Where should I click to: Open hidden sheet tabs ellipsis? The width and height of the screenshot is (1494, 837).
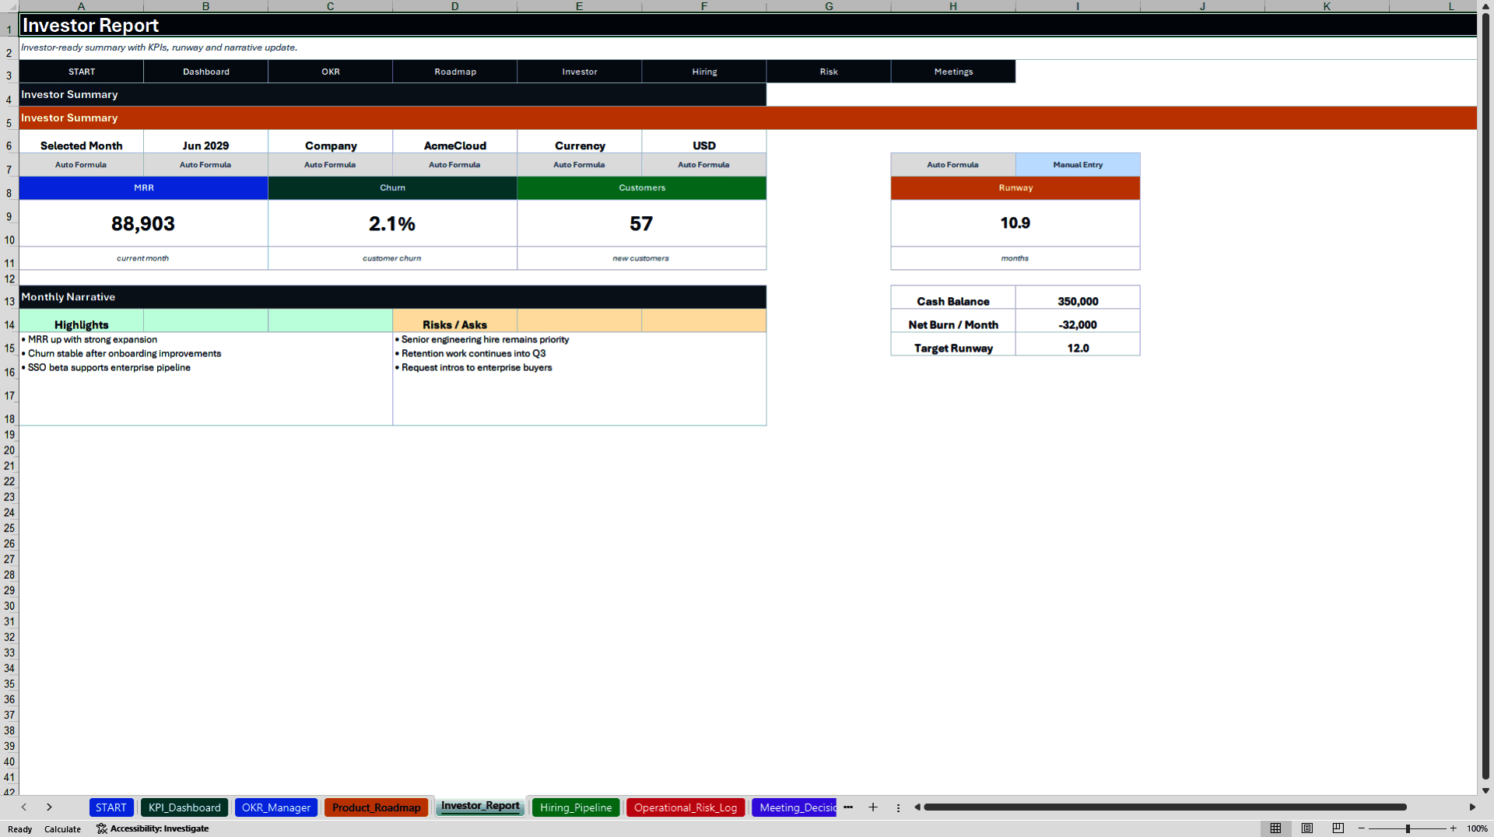[x=848, y=807]
